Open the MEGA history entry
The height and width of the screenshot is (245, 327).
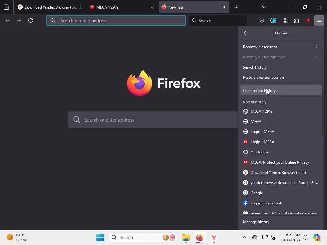(281, 121)
